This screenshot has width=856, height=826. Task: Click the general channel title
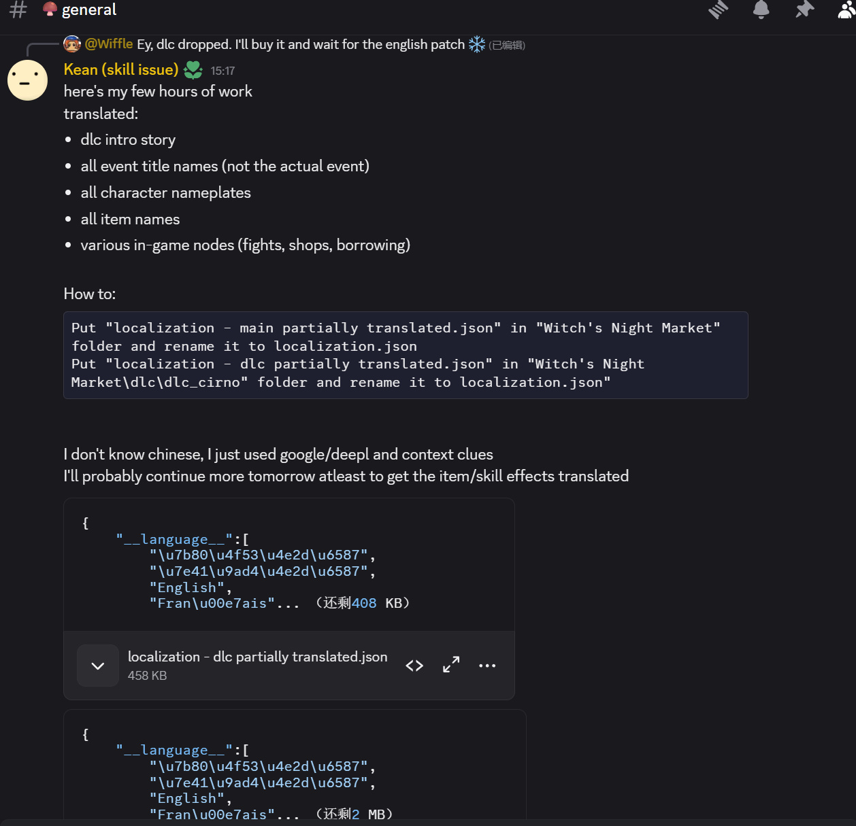[89, 10]
